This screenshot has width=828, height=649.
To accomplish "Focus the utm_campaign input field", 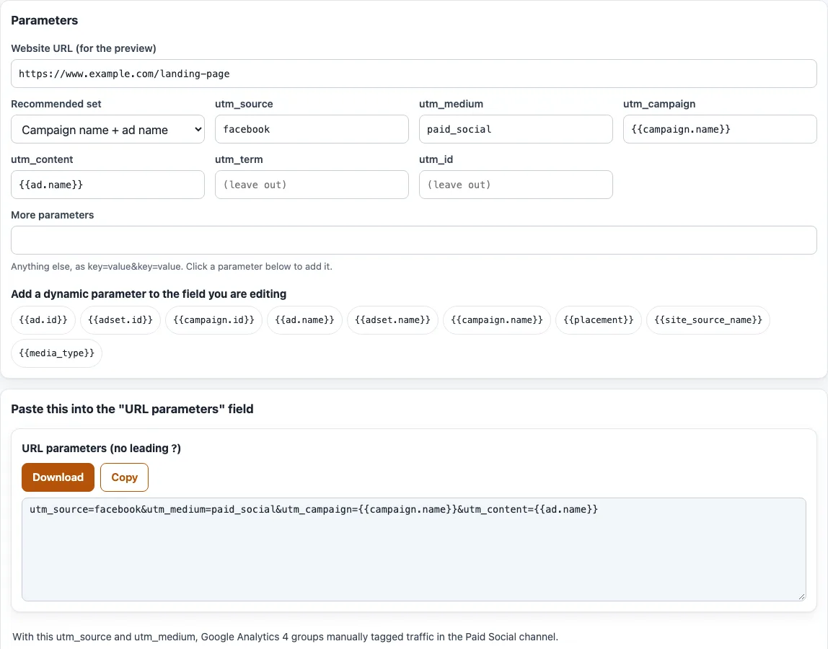I will pos(720,129).
